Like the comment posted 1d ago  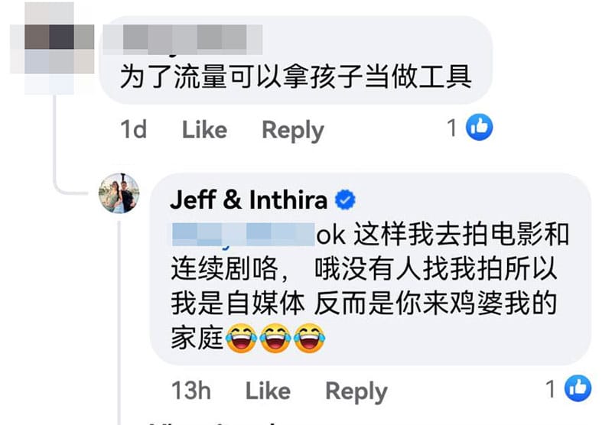tap(204, 129)
